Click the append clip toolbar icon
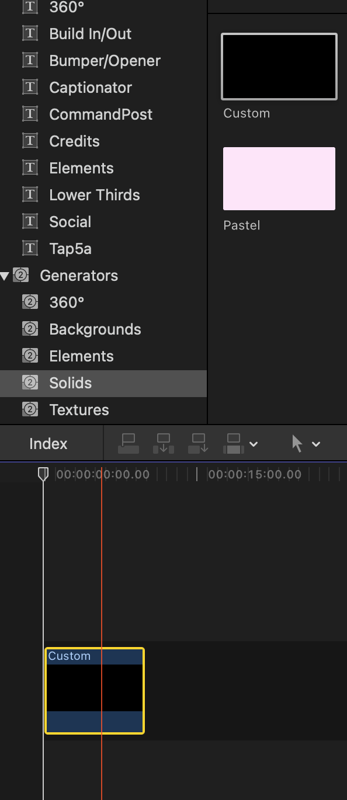Viewport: 347px width, 800px height. (x=199, y=444)
